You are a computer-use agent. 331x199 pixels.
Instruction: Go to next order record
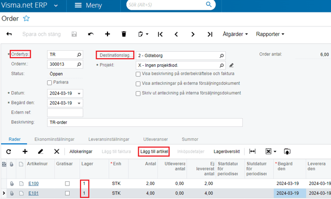click(193, 34)
